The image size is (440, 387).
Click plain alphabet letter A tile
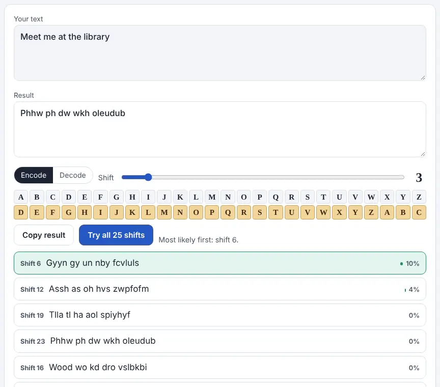(x=21, y=197)
